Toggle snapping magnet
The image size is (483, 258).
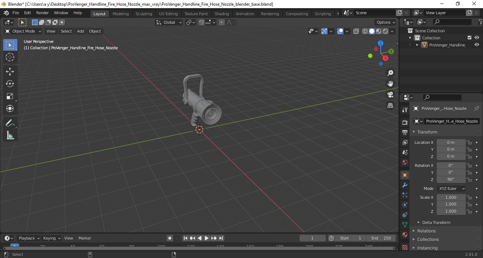click(x=201, y=22)
